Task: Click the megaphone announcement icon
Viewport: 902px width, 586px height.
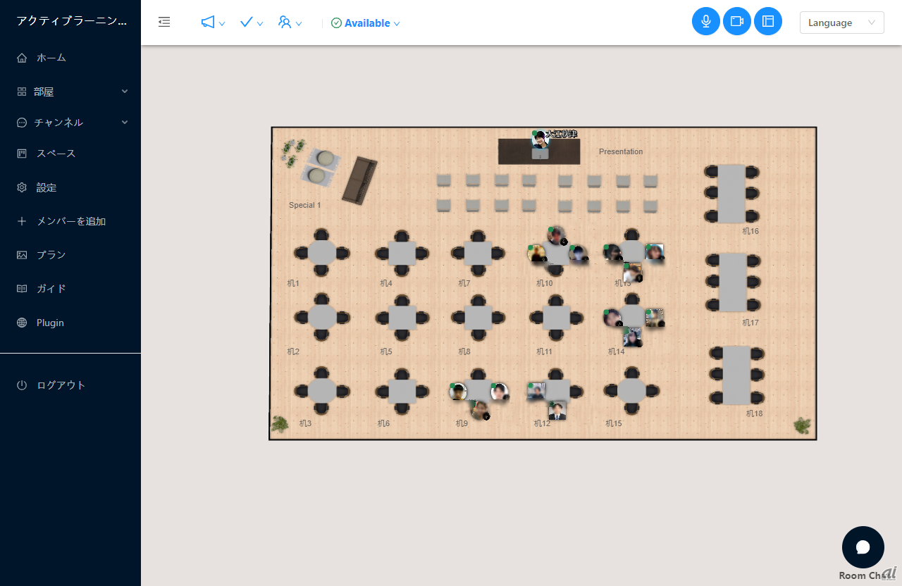Action: pos(208,23)
